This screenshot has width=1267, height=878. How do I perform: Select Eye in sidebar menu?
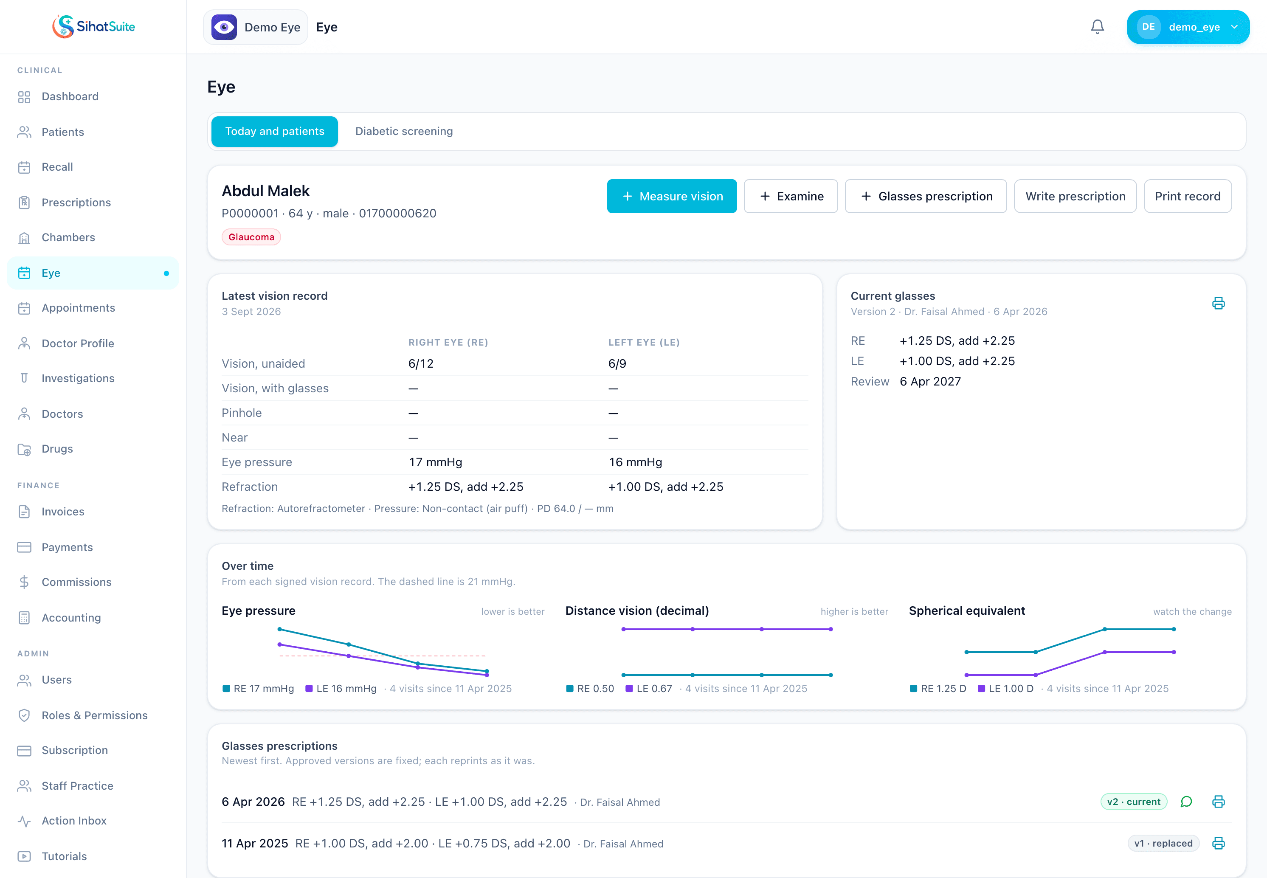(93, 273)
